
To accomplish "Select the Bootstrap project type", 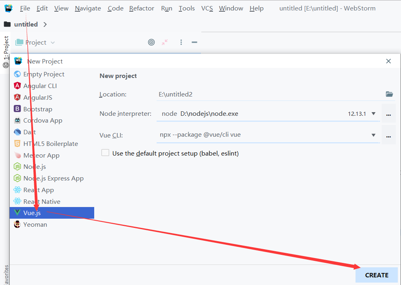I will click(36, 109).
